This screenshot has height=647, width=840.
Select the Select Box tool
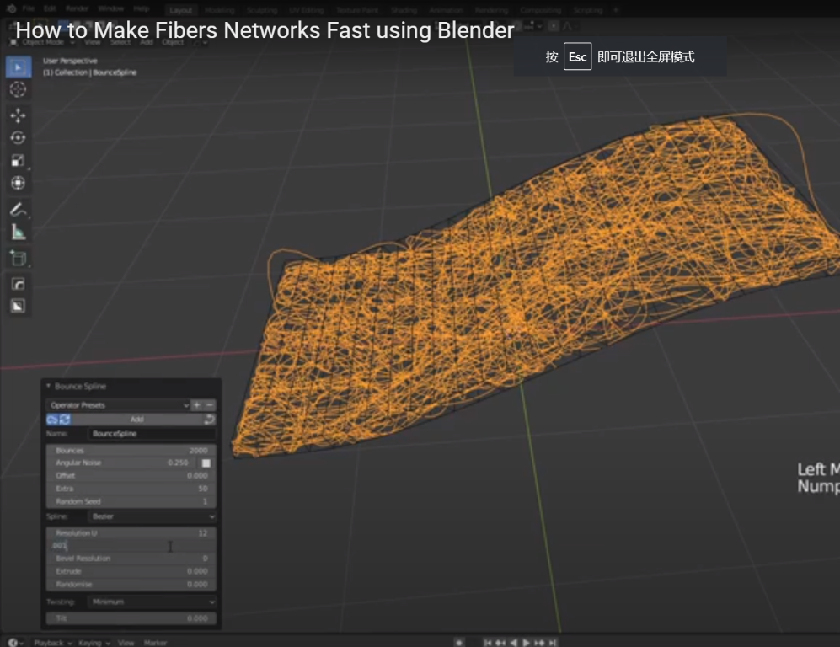point(19,67)
